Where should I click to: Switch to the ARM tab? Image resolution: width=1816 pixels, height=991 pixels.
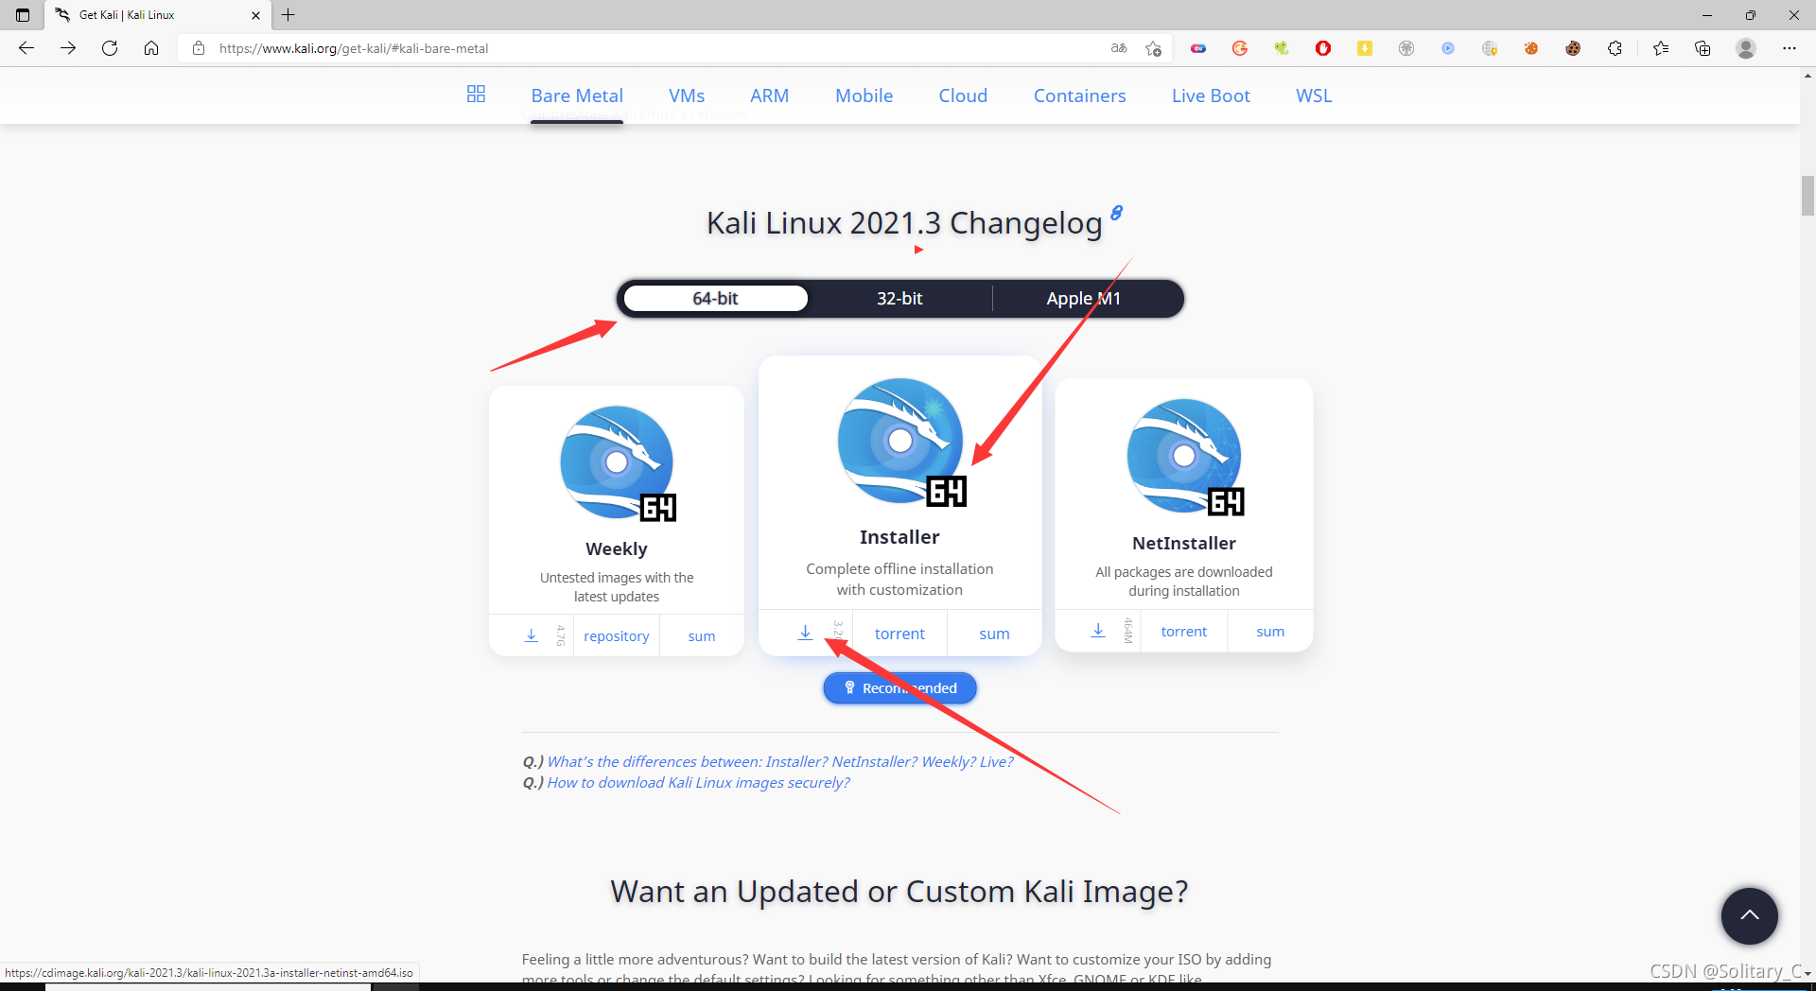click(770, 96)
